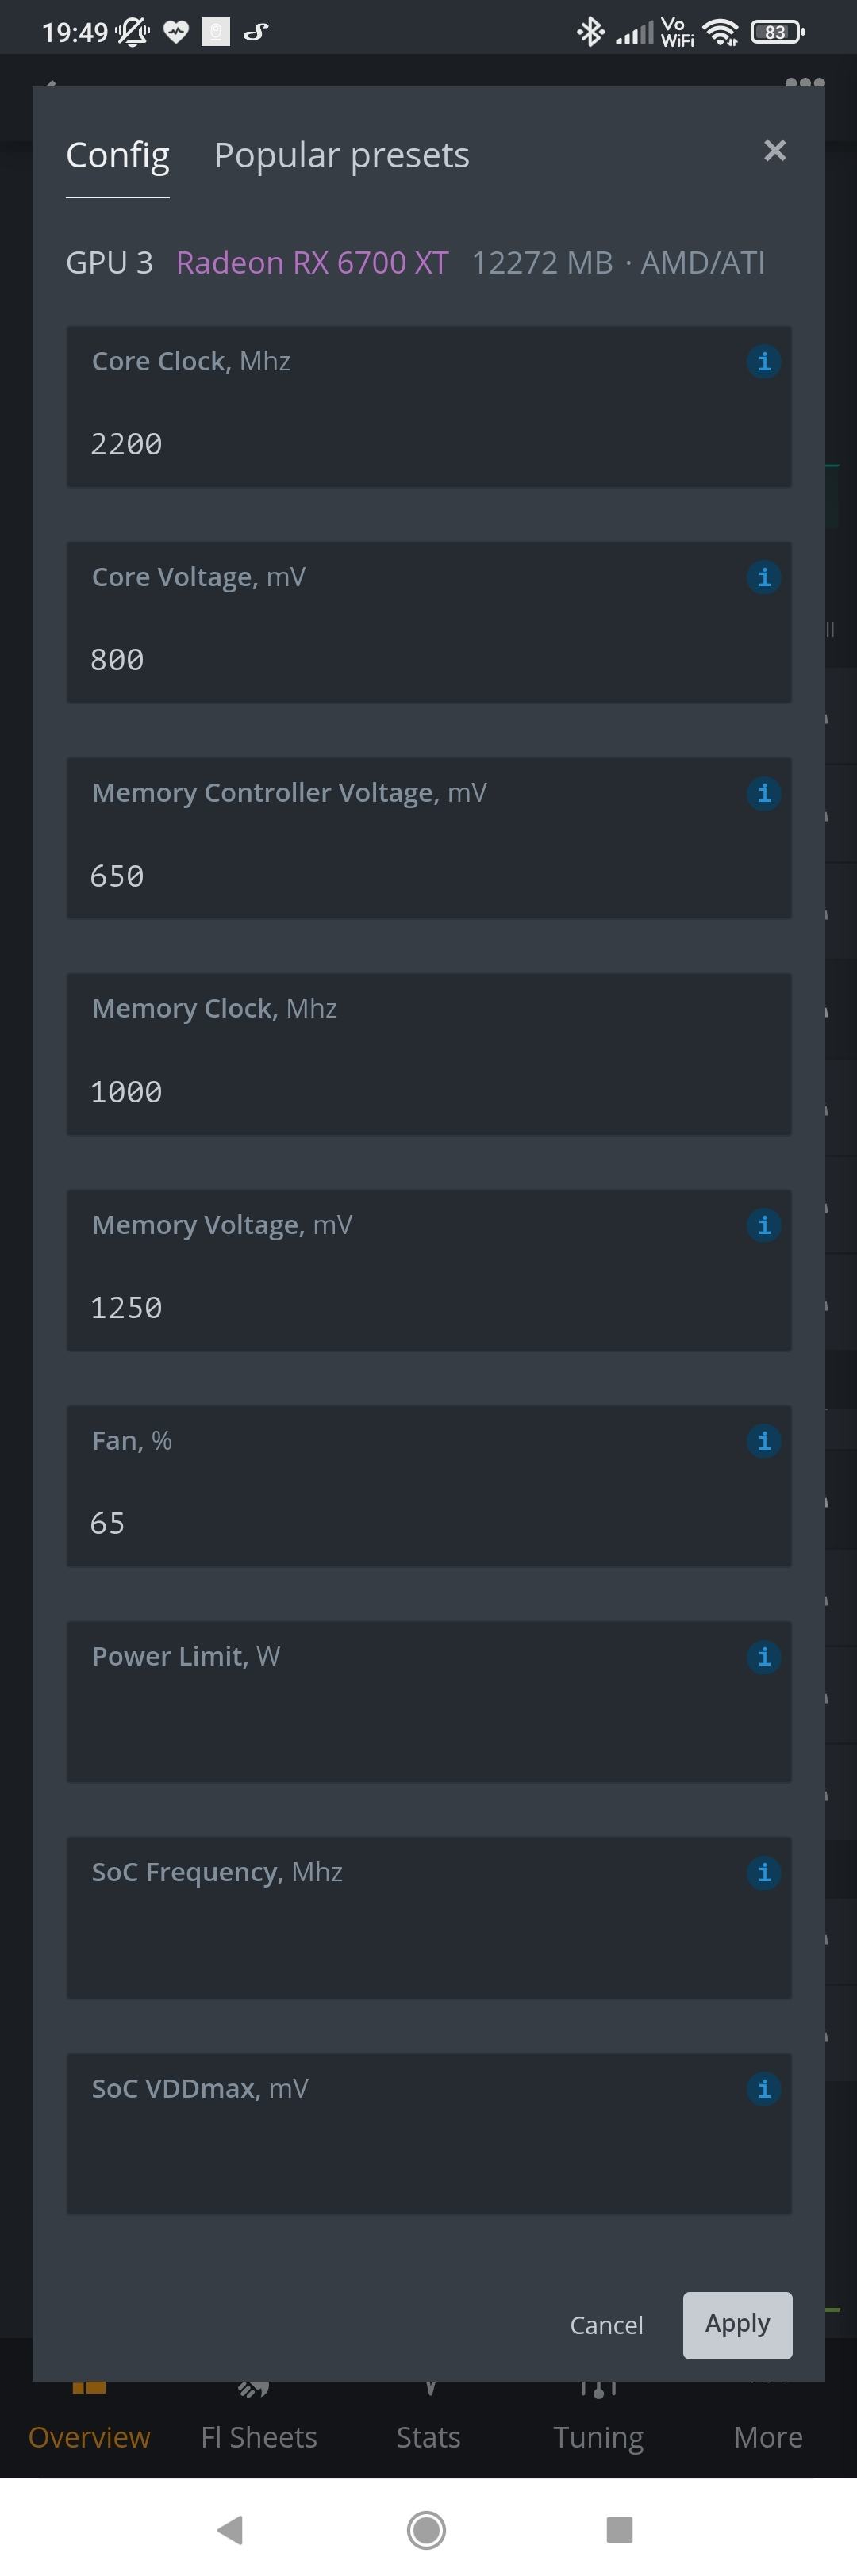Select the empty Power Limit field

tap(429, 1702)
